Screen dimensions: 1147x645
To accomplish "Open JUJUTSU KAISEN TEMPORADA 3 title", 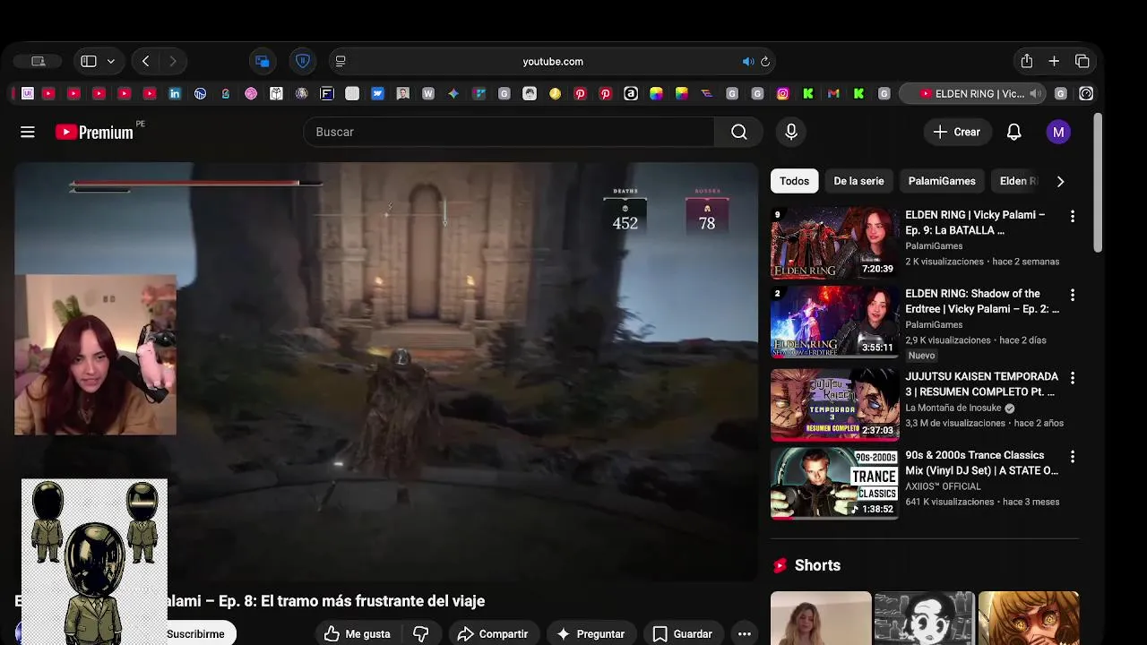I will point(981,384).
